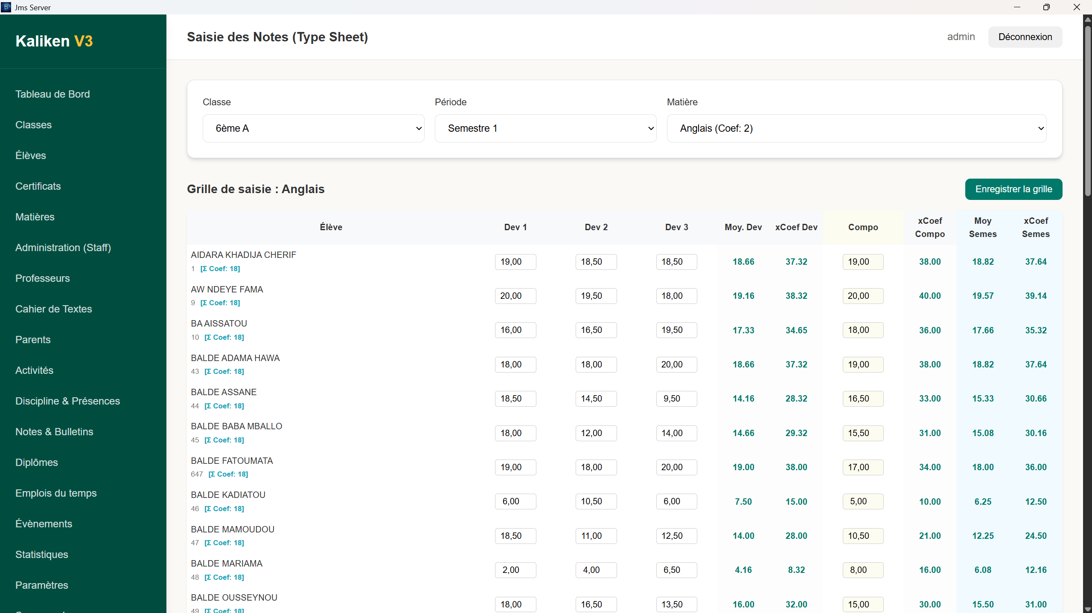Open the Classe dropdown showing 6ème A
1092x613 pixels.
[x=313, y=128]
